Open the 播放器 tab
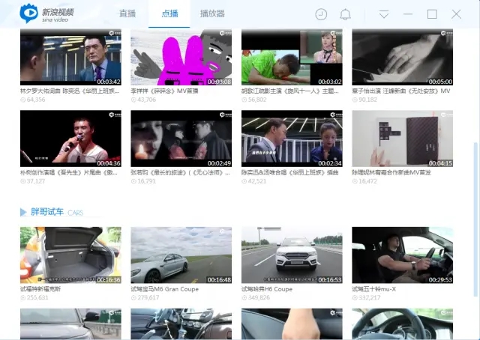480x340 pixels. pos(212,13)
